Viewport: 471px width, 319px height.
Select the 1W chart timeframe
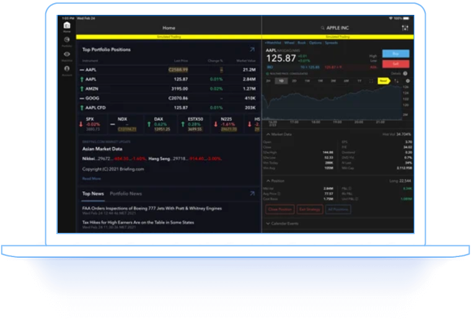pyautogui.click(x=307, y=81)
